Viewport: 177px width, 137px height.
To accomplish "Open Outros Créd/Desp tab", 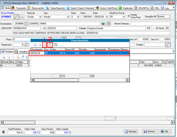I will click(x=107, y=8).
